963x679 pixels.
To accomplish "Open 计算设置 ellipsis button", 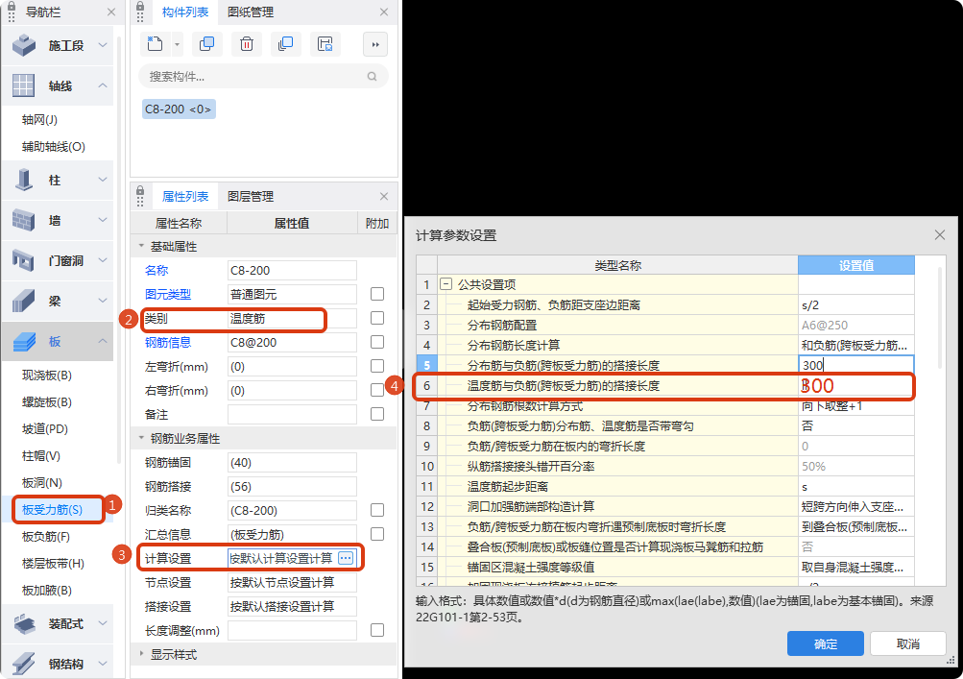I will [x=346, y=558].
